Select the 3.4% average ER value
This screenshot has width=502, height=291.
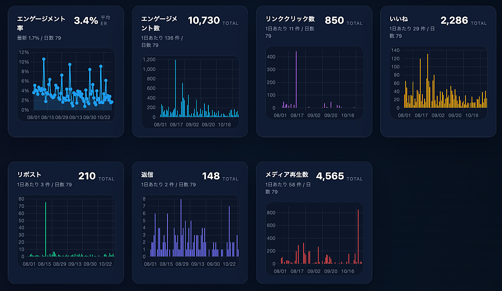click(x=86, y=20)
